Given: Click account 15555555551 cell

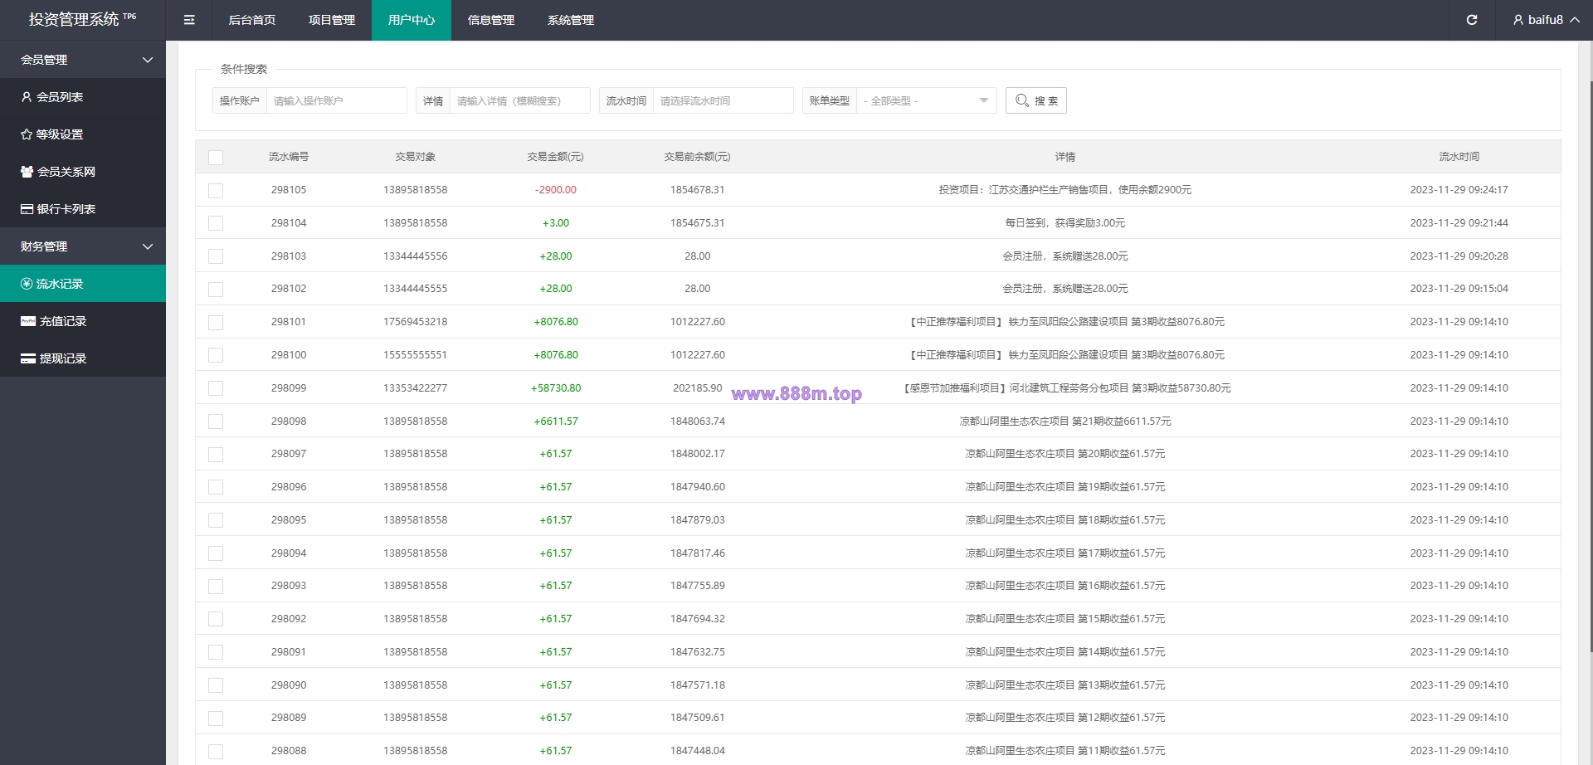Looking at the screenshot, I should [x=415, y=355].
